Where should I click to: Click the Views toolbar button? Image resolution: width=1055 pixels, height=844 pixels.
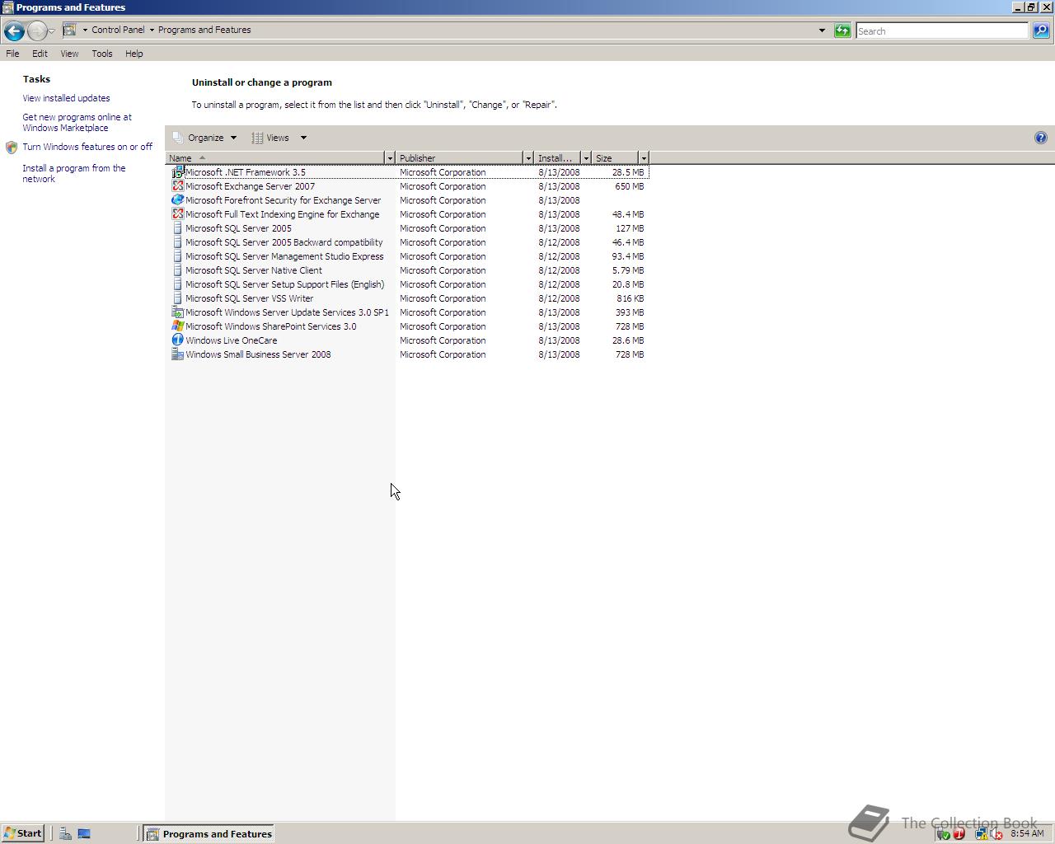(271, 138)
